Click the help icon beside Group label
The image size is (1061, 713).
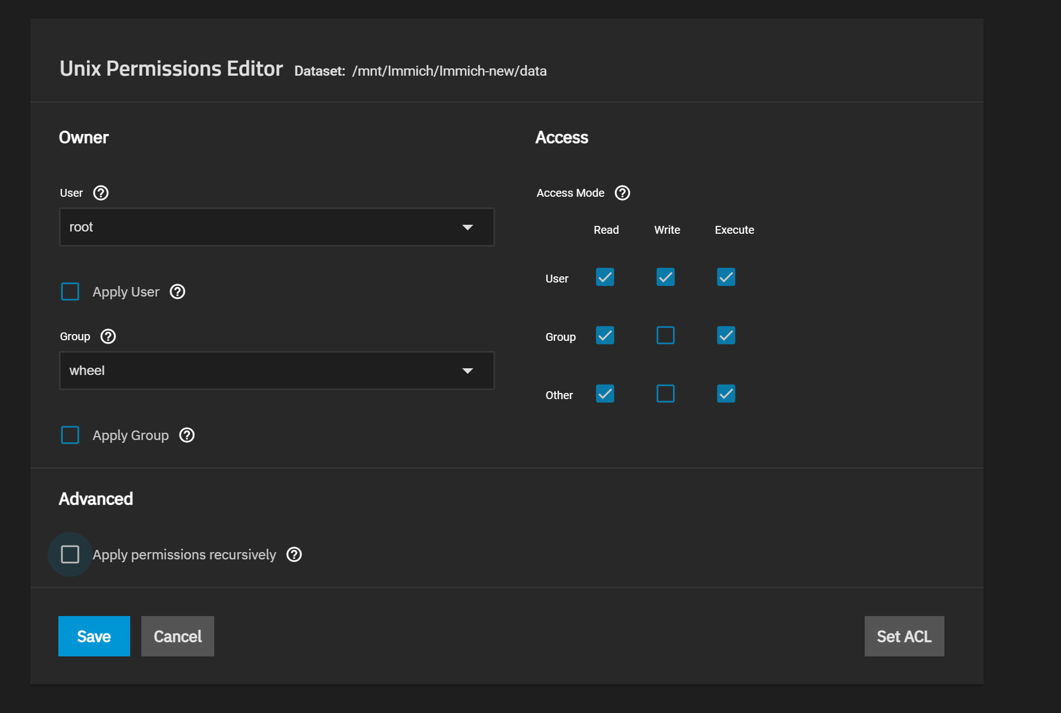point(108,336)
